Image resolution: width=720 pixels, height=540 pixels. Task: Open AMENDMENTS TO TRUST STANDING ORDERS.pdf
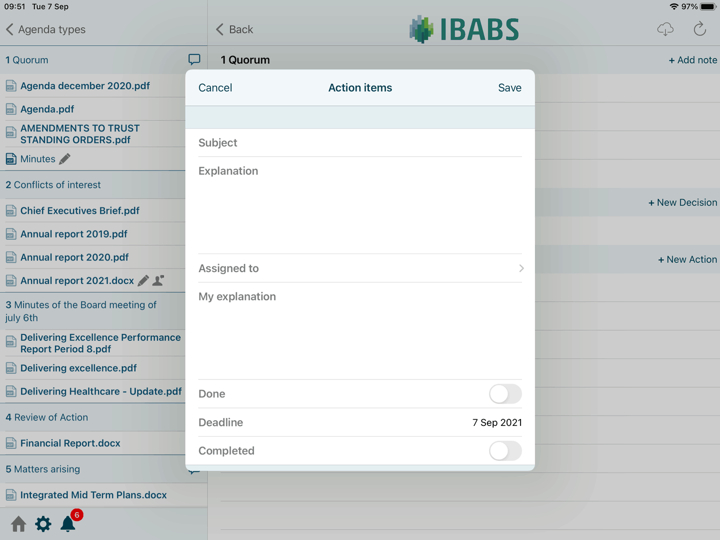click(80, 134)
